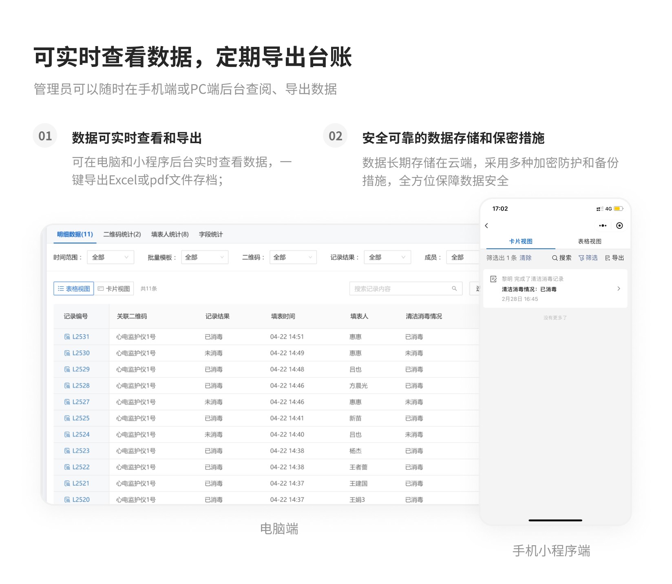This screenshot has width=672, height=584.
Task: Click the 清洁消毒情况 column header
Action: click(x=424, y=316)
